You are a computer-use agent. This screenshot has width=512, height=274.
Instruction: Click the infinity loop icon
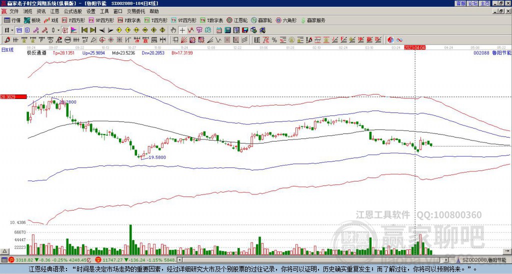399,40
